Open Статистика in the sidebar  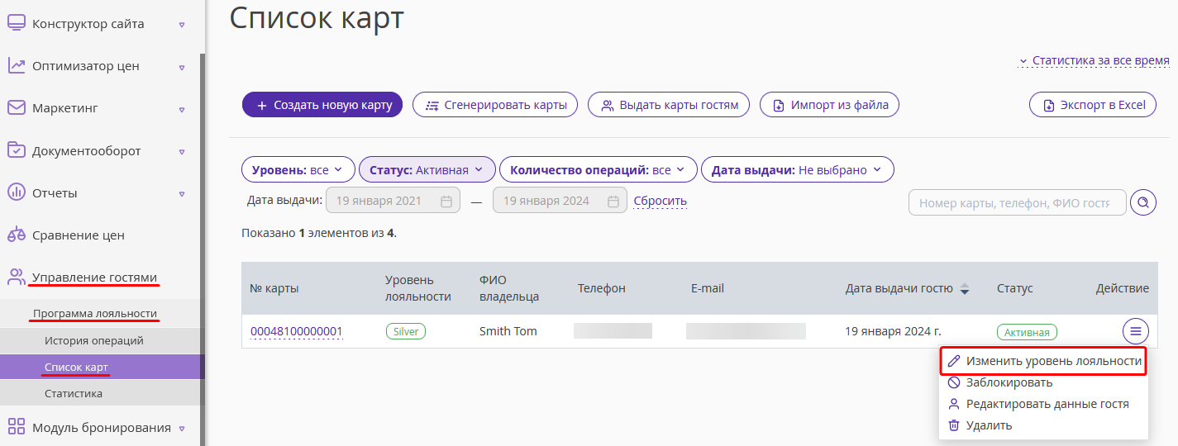click(x=100, y=393)
